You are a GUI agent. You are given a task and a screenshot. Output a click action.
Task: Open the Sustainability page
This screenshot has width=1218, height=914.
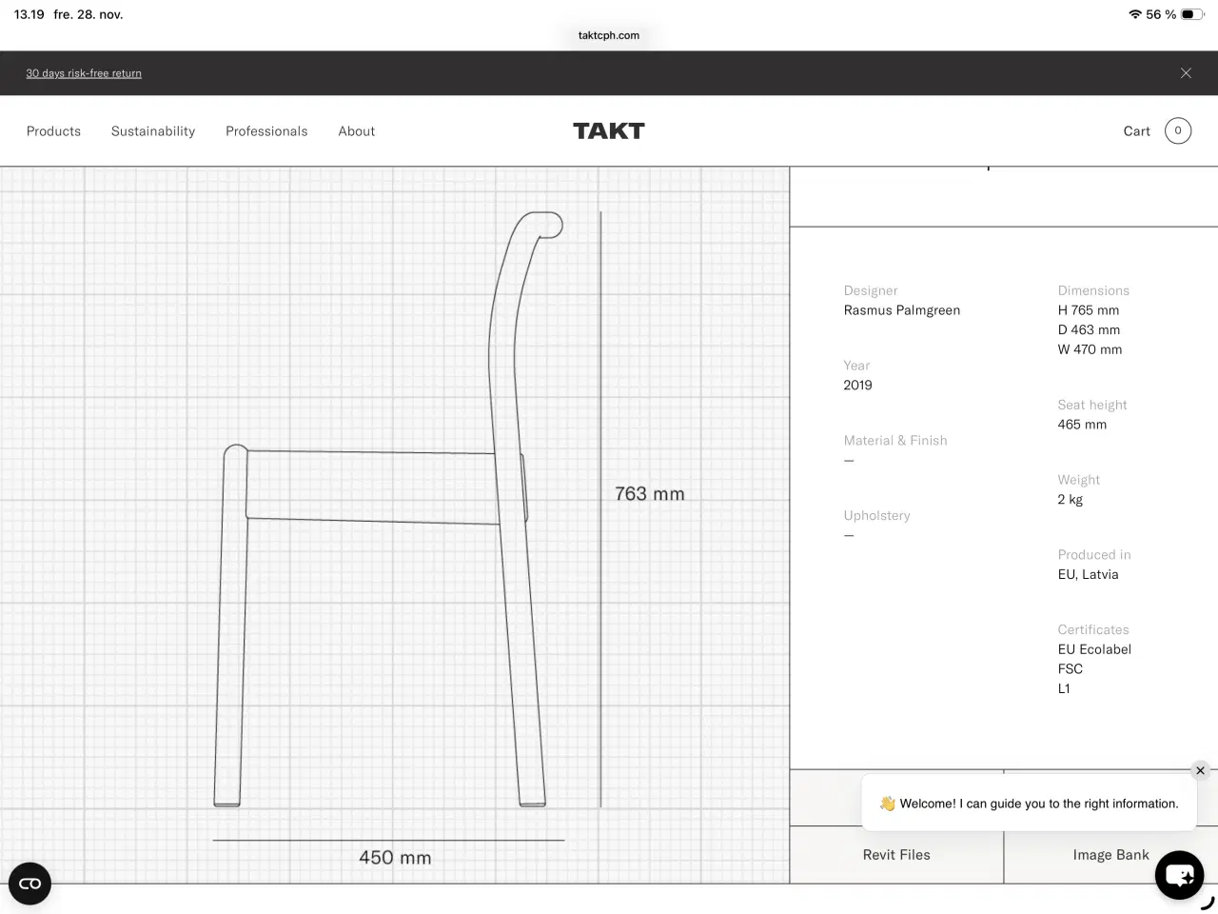[x=153, y=130]
